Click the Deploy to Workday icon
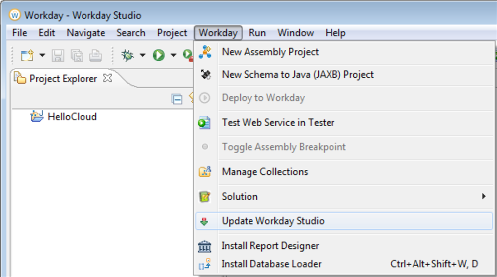The image size is (497, 277). click(205, 98)
